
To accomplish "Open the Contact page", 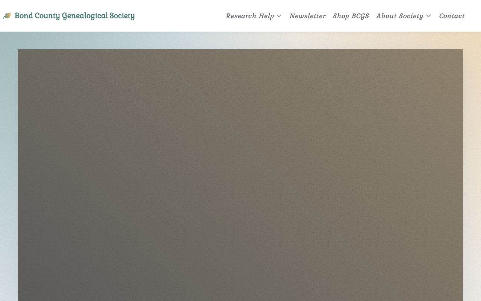I will tap(452, 16).
